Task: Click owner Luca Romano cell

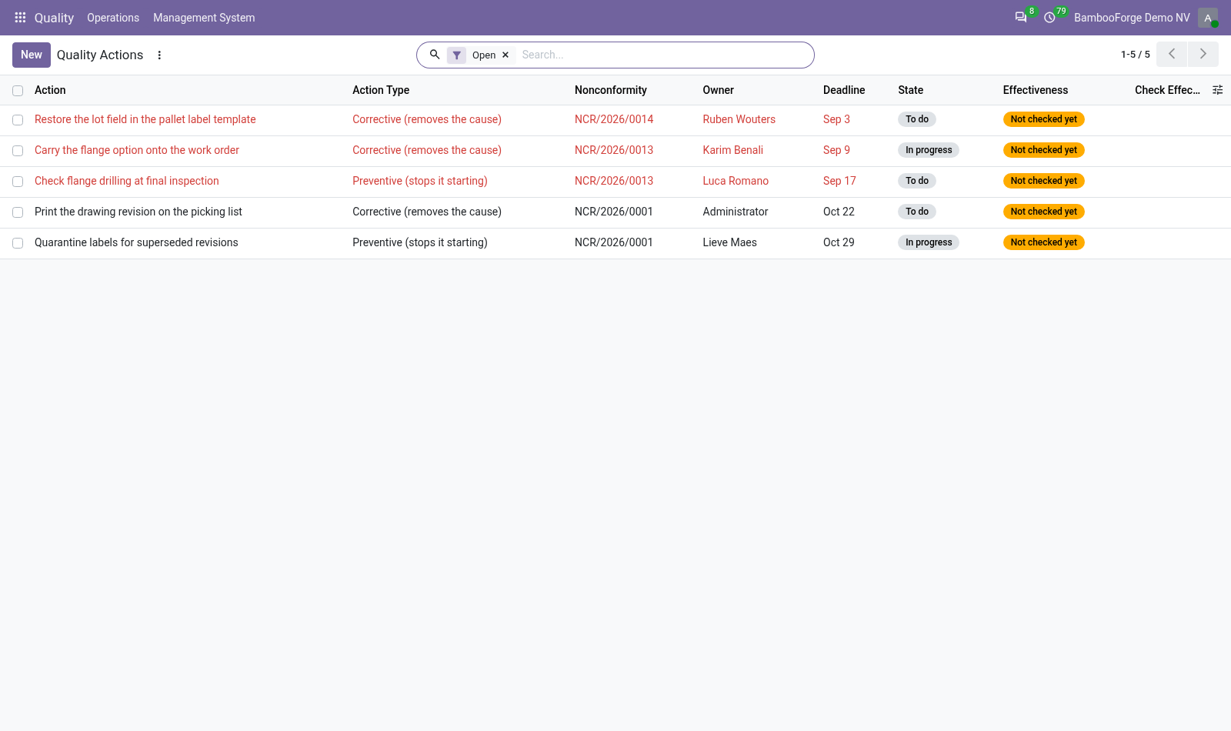Action: 736,181
